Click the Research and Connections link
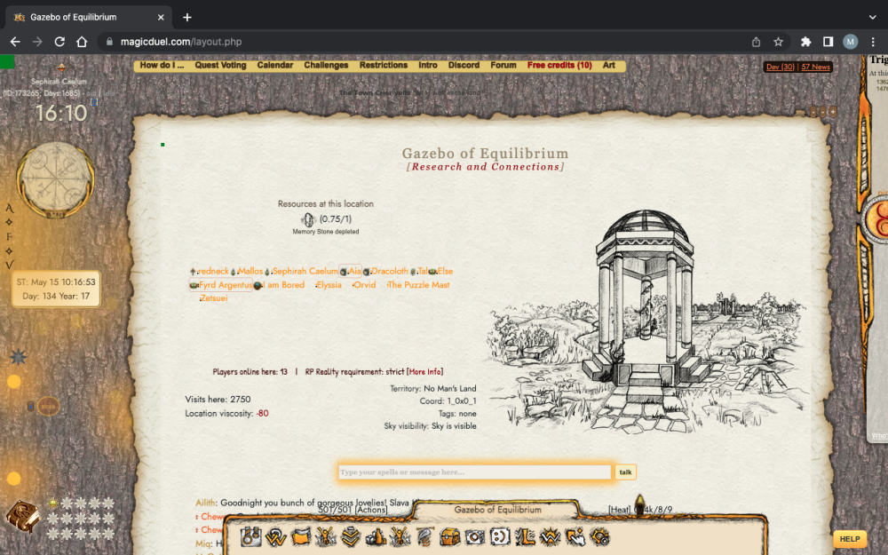Viewport: 888px width, 555px height. click(485, 167)
